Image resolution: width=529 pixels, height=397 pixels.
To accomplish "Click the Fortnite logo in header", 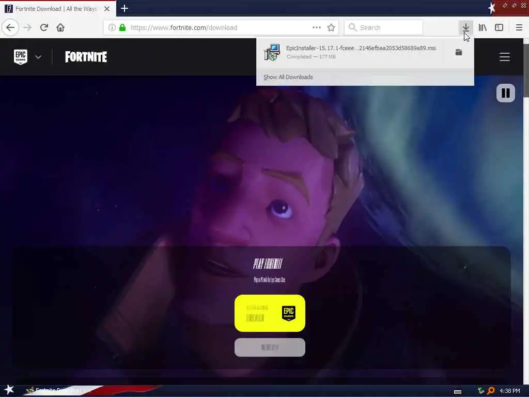I will click(86, 57).
